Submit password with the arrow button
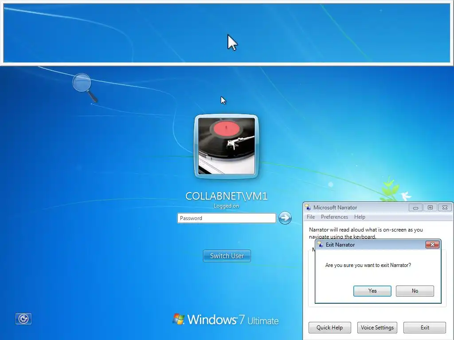 tap(285, 218)
